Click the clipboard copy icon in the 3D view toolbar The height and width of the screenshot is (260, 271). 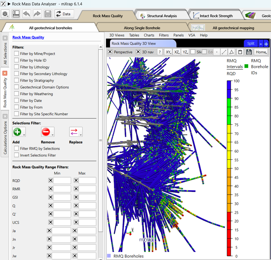(240, 52)
